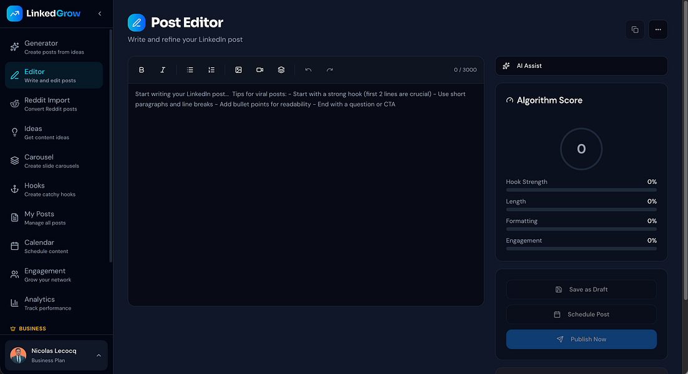Screen dimensions: 688x374
Task: Open the Engagement people icon
Action: pyautogui.click(x=14, y=275)
